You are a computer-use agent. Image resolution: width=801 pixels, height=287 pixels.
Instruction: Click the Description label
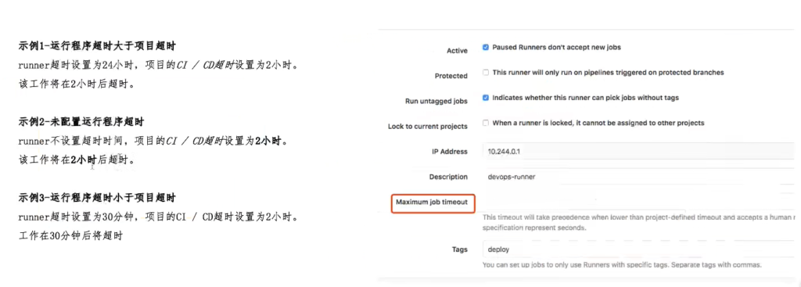pyautogui.click(x=448, y=177)
